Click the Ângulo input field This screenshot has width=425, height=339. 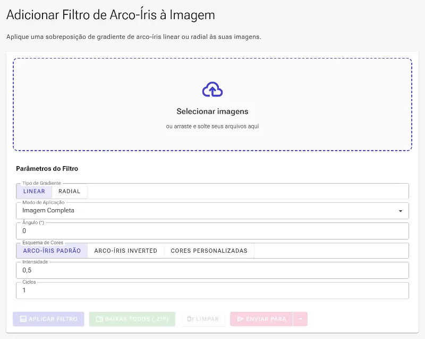click(212, 231)
